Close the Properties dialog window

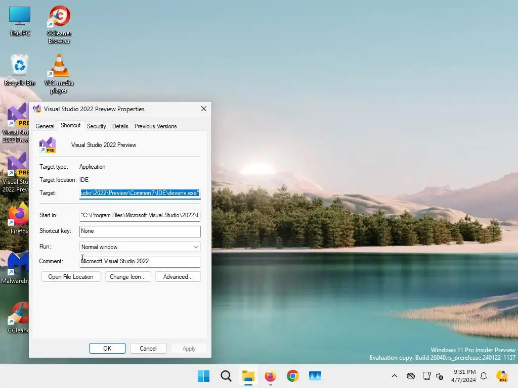pos(204,109)
